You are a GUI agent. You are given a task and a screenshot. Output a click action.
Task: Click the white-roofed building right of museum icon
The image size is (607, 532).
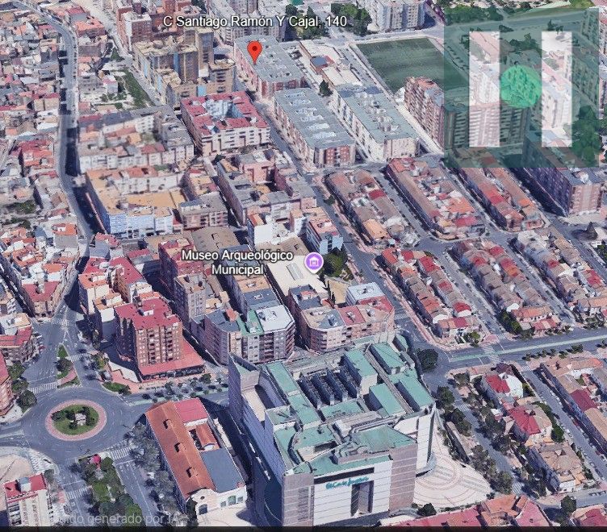[x=365, y=292]
